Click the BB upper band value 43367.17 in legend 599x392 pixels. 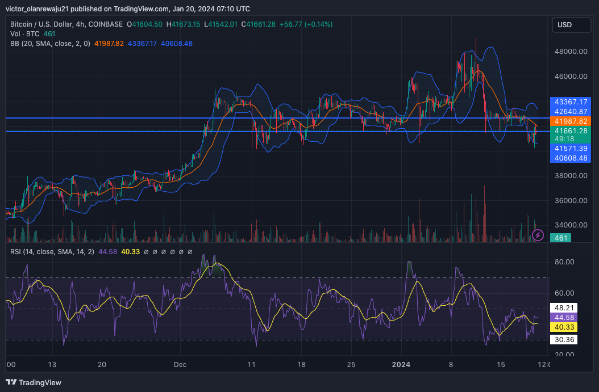point(142,44)
